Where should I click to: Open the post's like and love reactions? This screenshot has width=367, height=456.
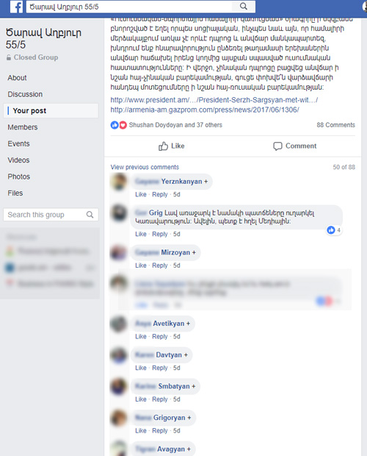click(x=119, y=125)
